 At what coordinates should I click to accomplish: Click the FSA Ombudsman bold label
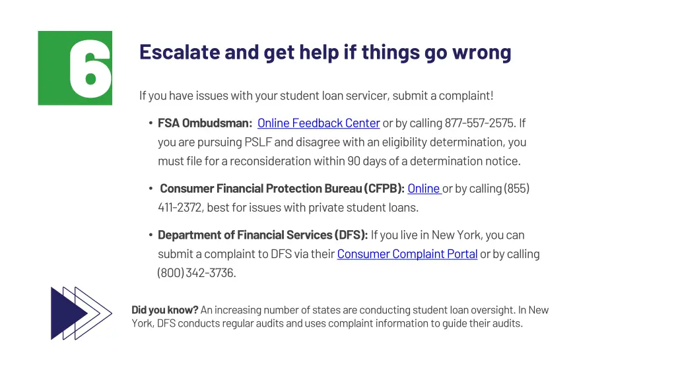[x=205, y=123]
